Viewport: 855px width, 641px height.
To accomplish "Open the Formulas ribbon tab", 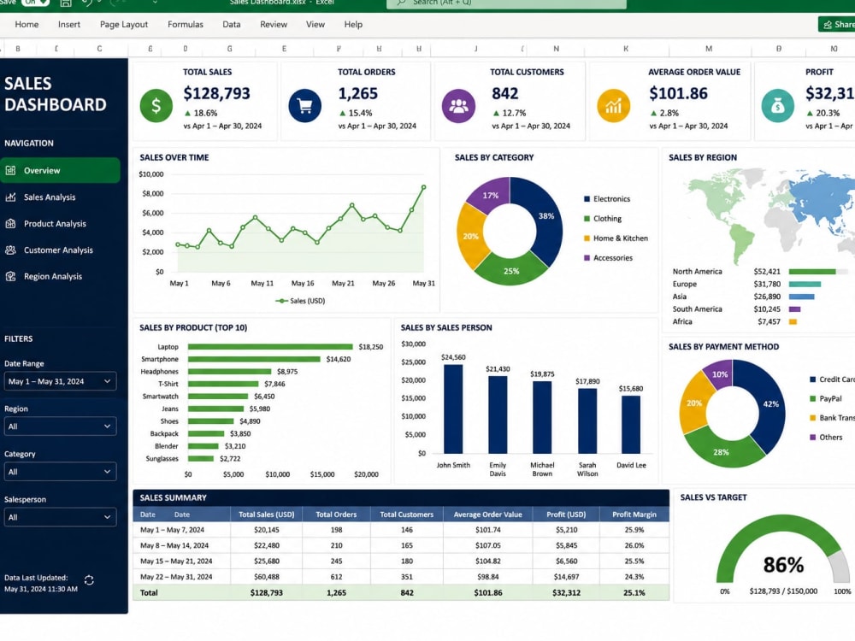I will point(186,25).
